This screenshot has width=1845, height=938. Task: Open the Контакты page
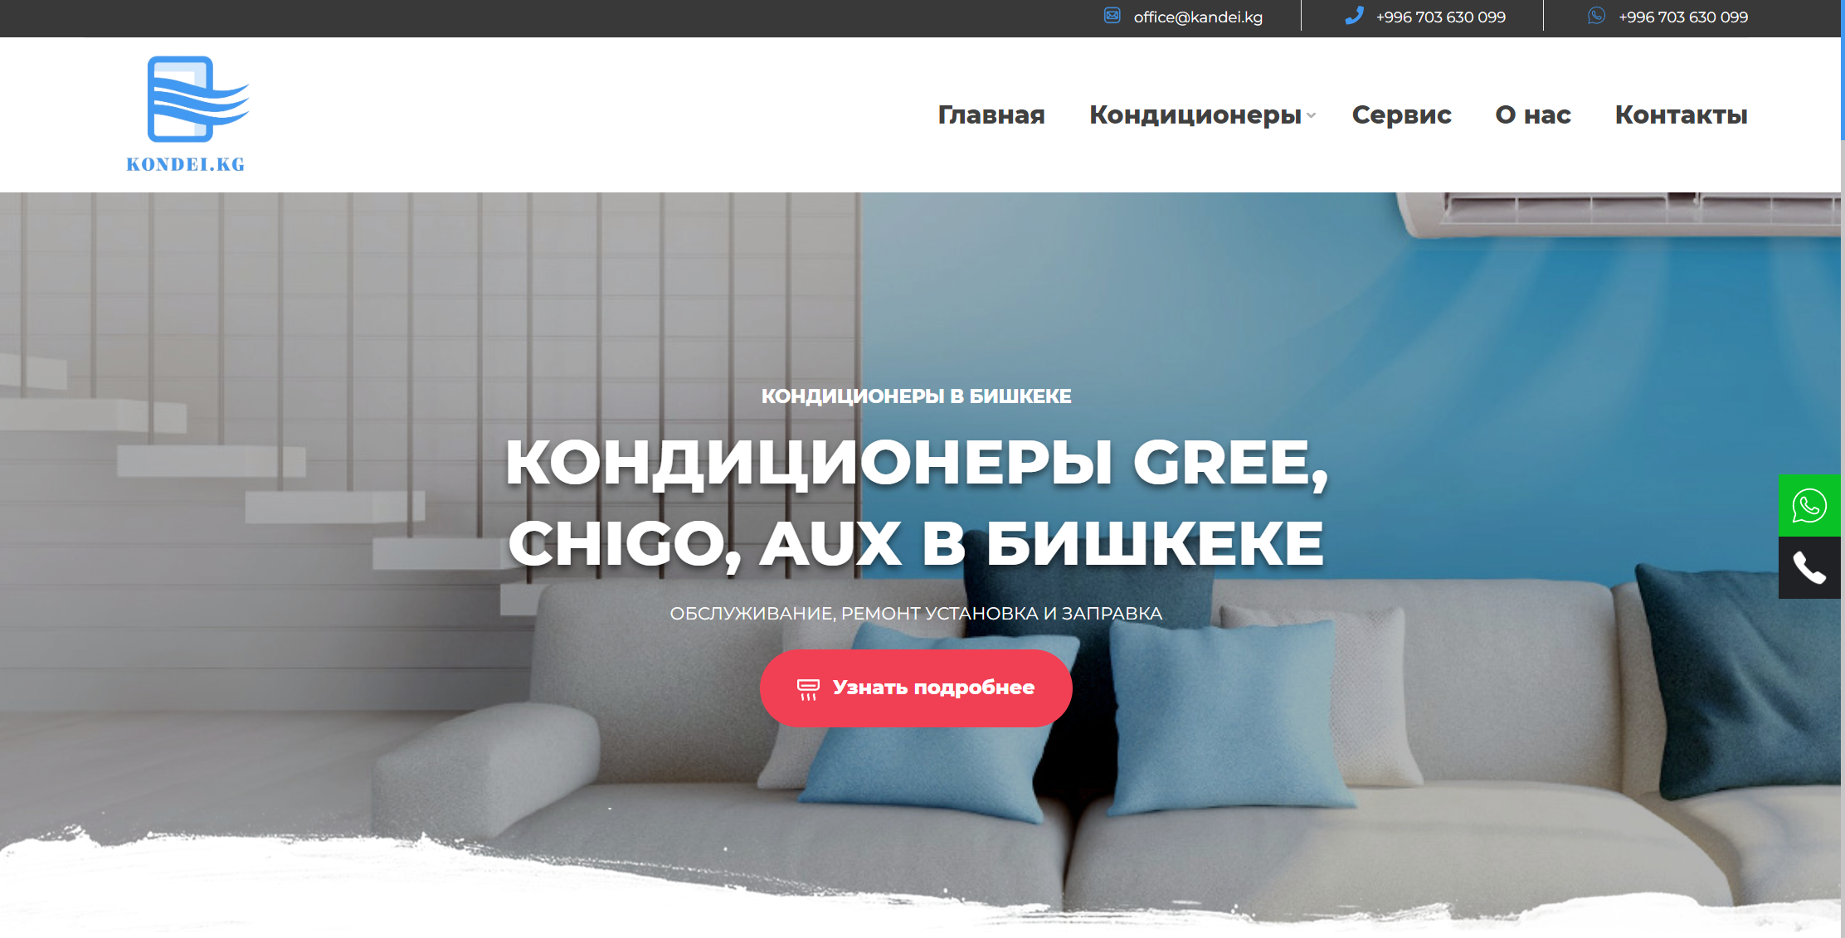1681,114
